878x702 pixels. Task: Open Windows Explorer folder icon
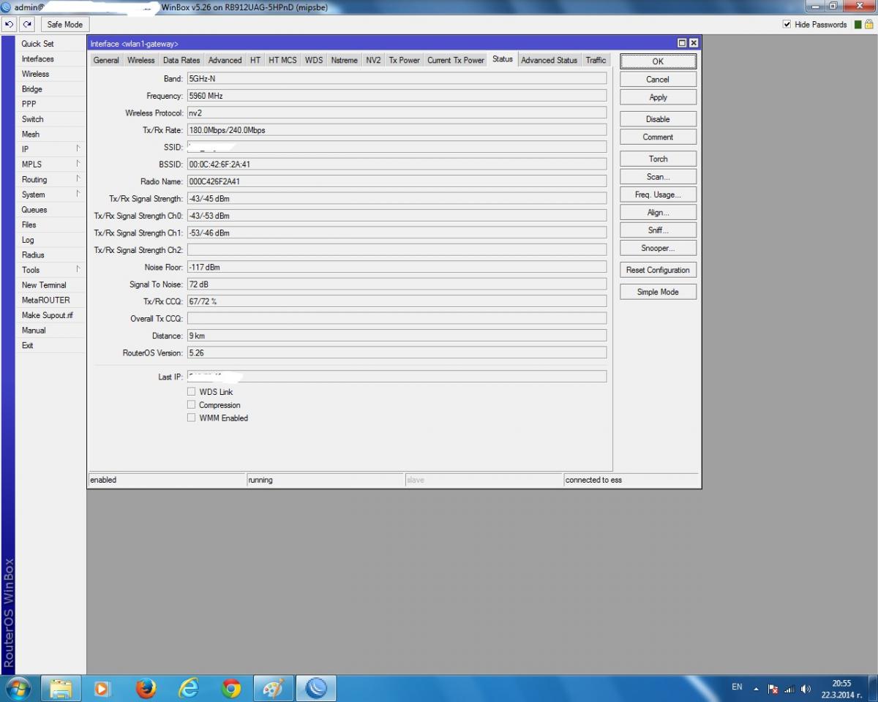61,688
